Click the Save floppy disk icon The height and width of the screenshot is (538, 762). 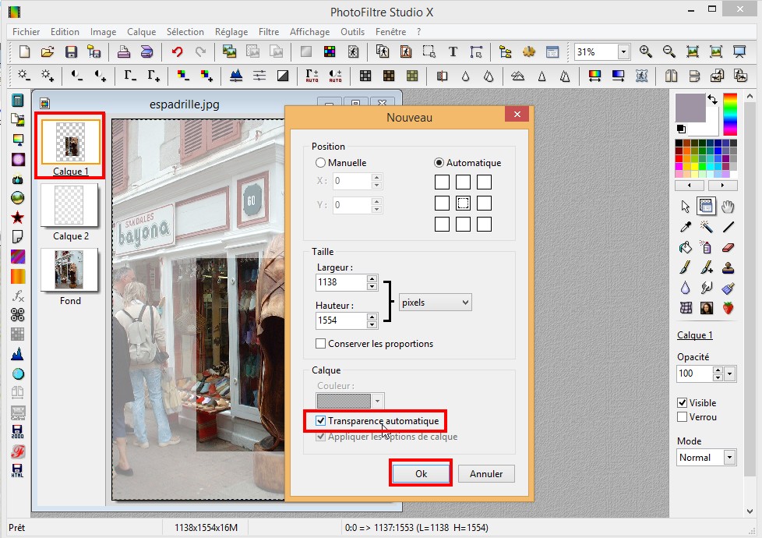pos(71,51)
